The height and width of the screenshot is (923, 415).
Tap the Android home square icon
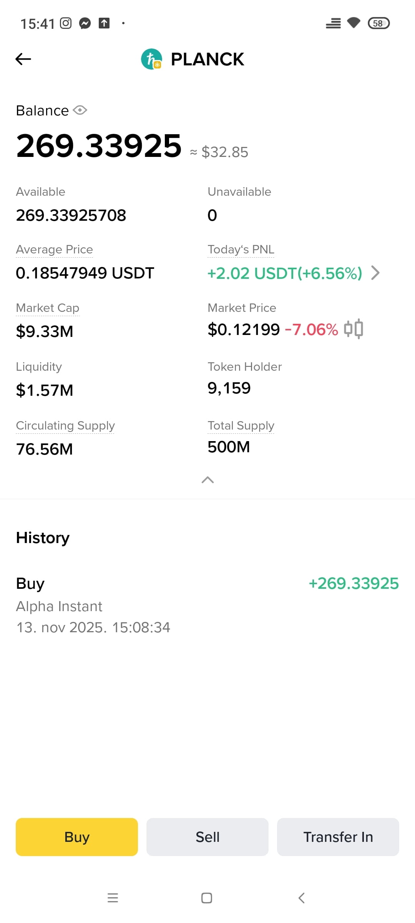pyautogui.click(x=207, y=898)
